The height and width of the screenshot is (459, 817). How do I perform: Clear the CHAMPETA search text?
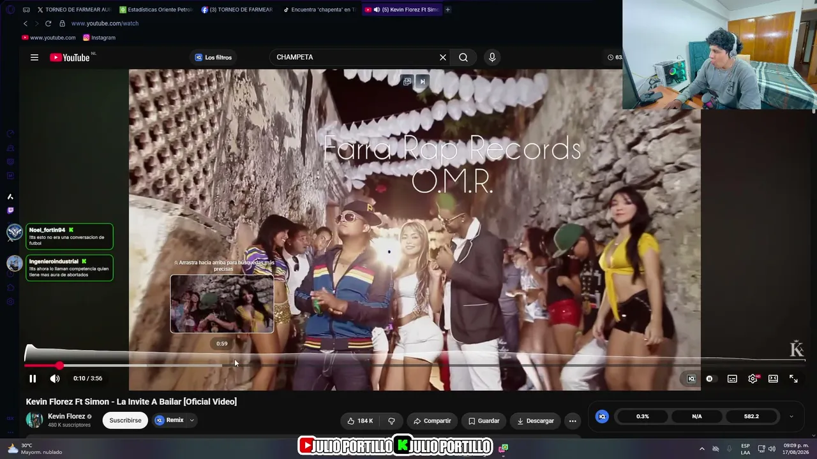(443, 57)
